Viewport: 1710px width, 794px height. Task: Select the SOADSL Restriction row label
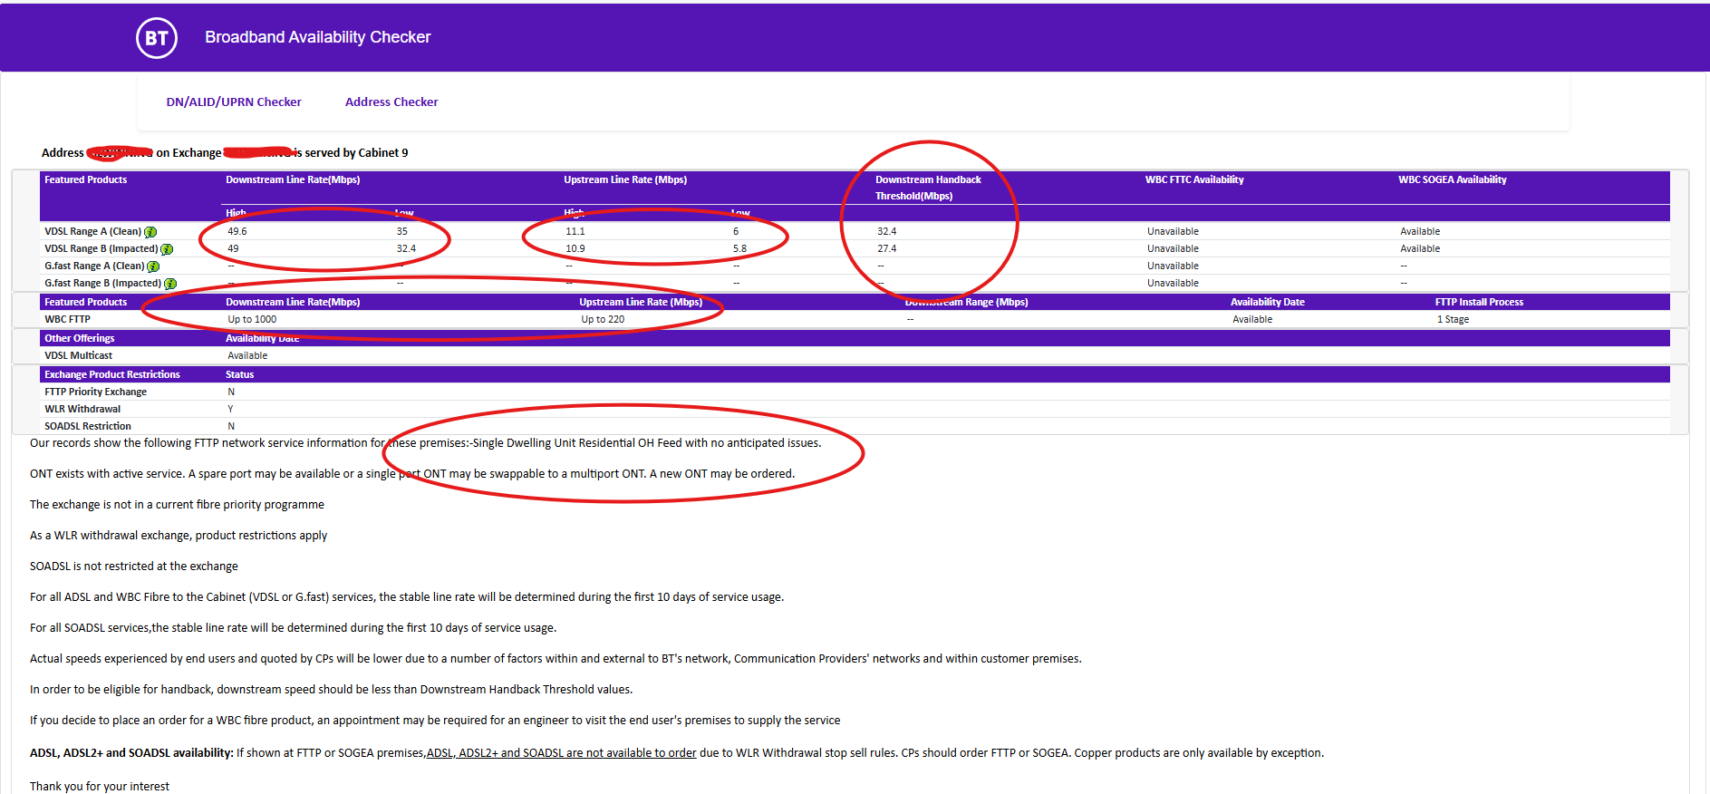(x=87, y=427)
